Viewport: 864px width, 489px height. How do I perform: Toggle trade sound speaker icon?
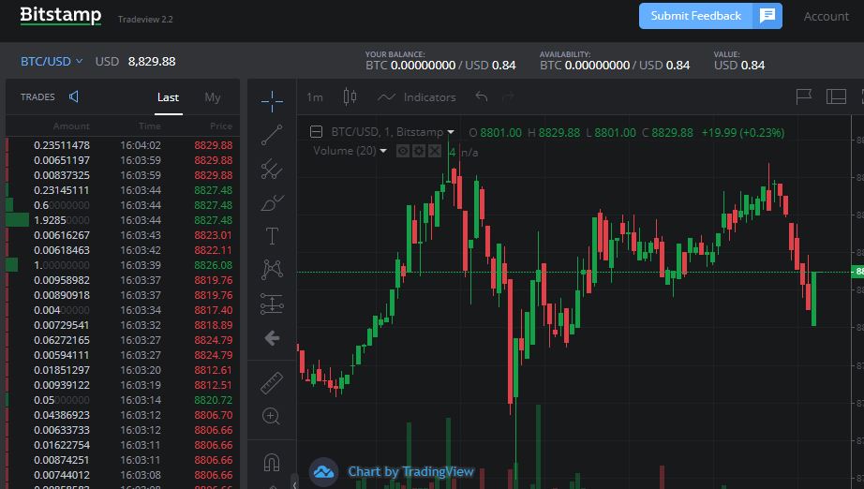coord(74,96)
